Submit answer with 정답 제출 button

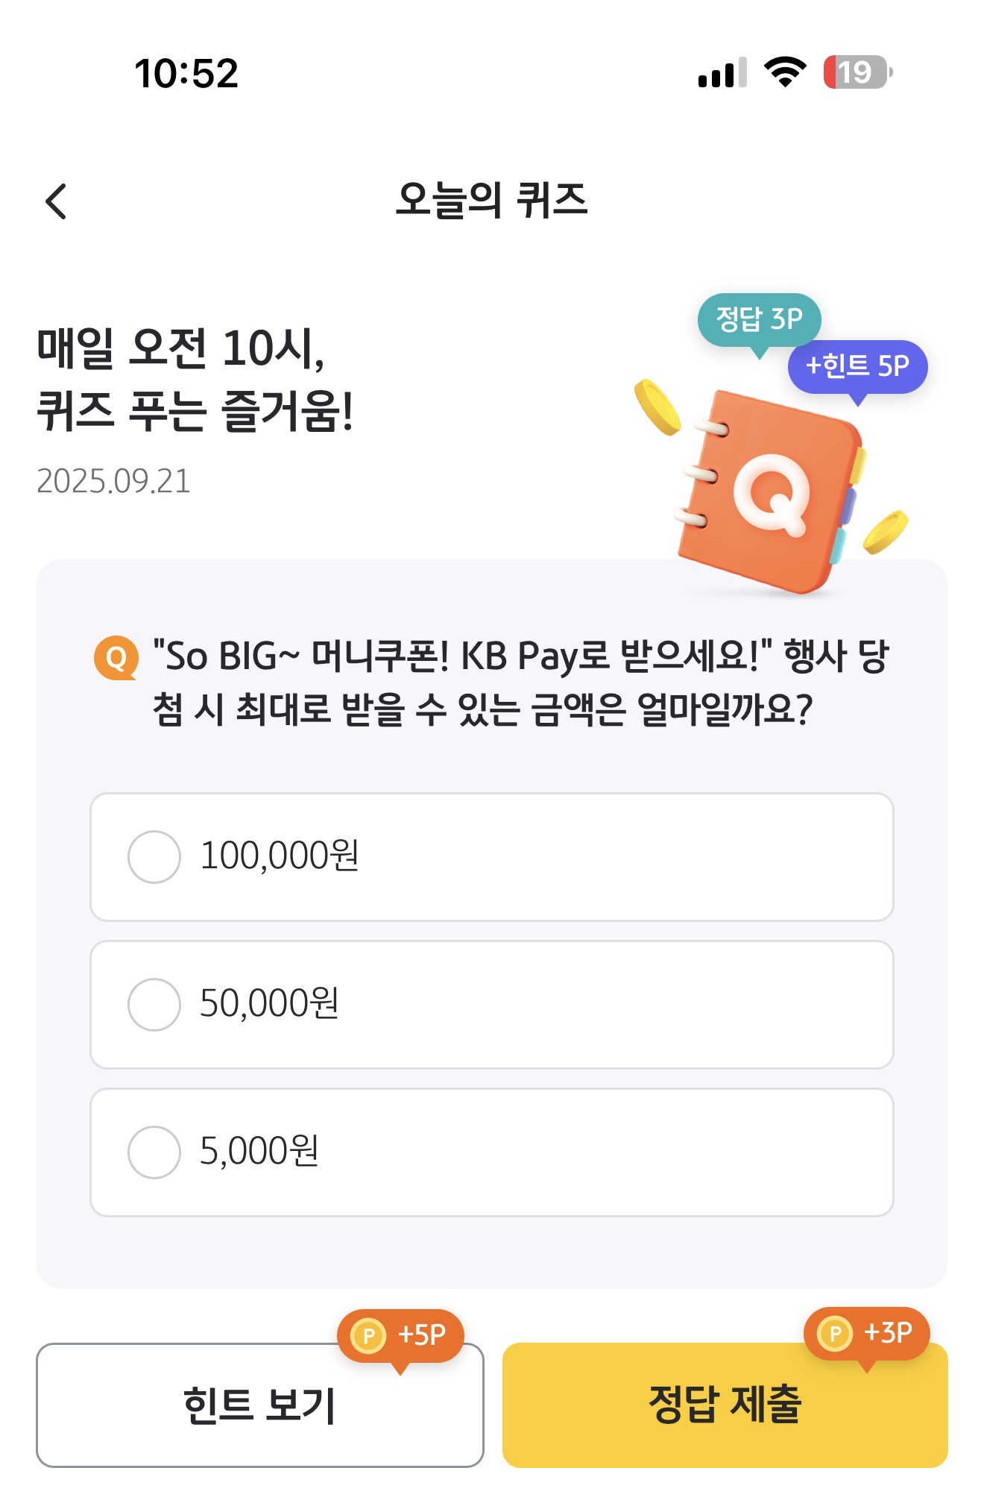725,1405
